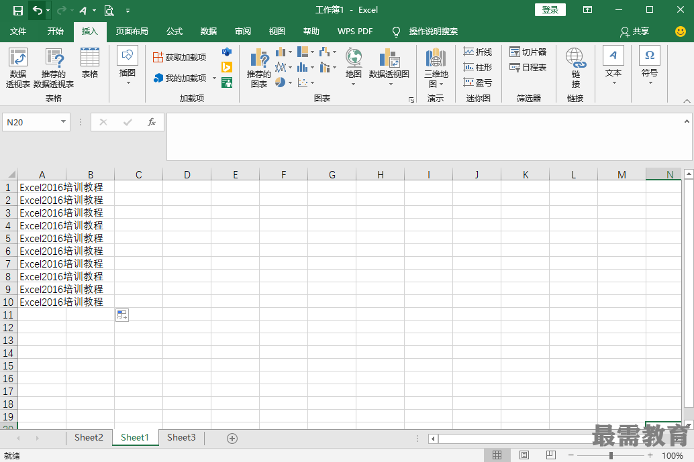Image resolution: width=694 pixels, height=462 pixels.
Task: Switch to Page Layout view in status bar
Action: point(524,455)
